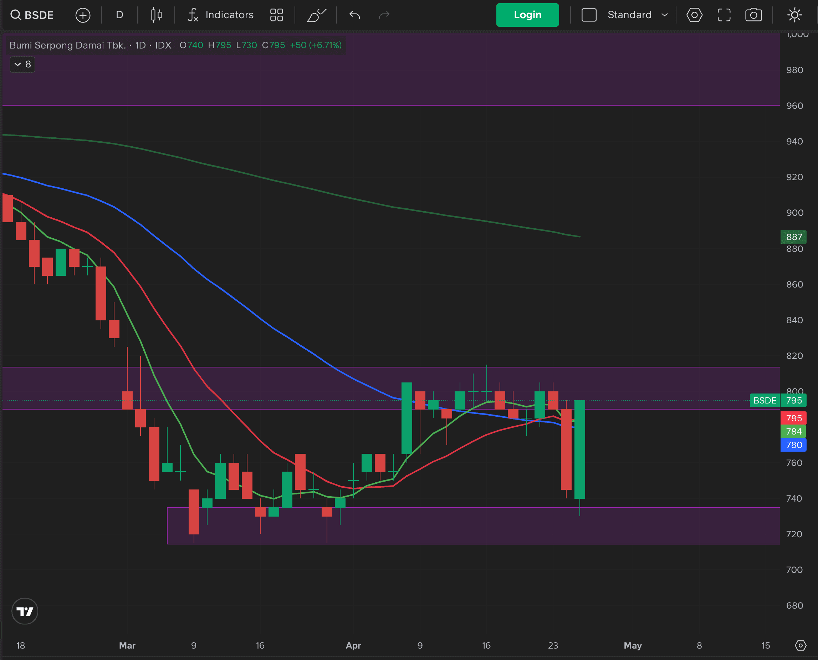Viewport: 818px width, 660px height.
Task: Open symbol search for BSDE
Action: tap(32, 15)
